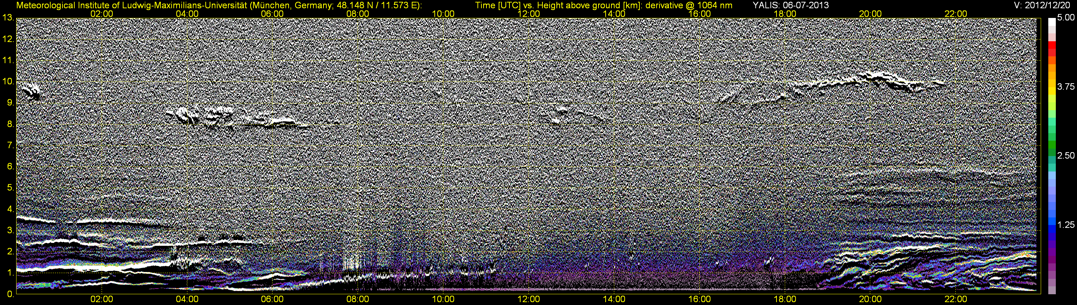1077x305 pixels.
Task: Click "08:00" on the bottom time axis
Action: pos(358,299)
